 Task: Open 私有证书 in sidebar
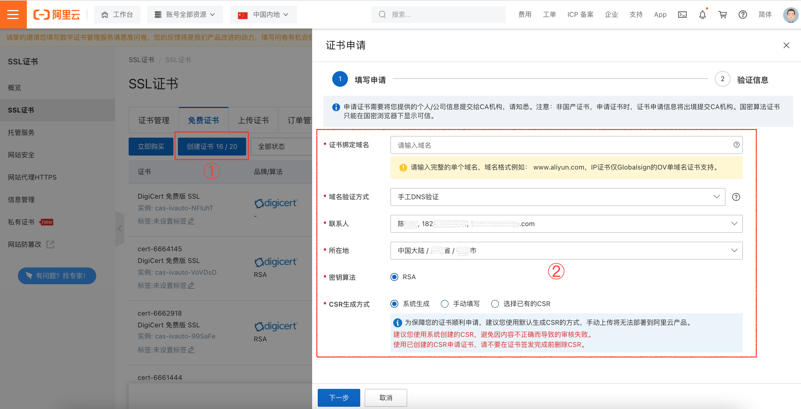coord(21,222)
